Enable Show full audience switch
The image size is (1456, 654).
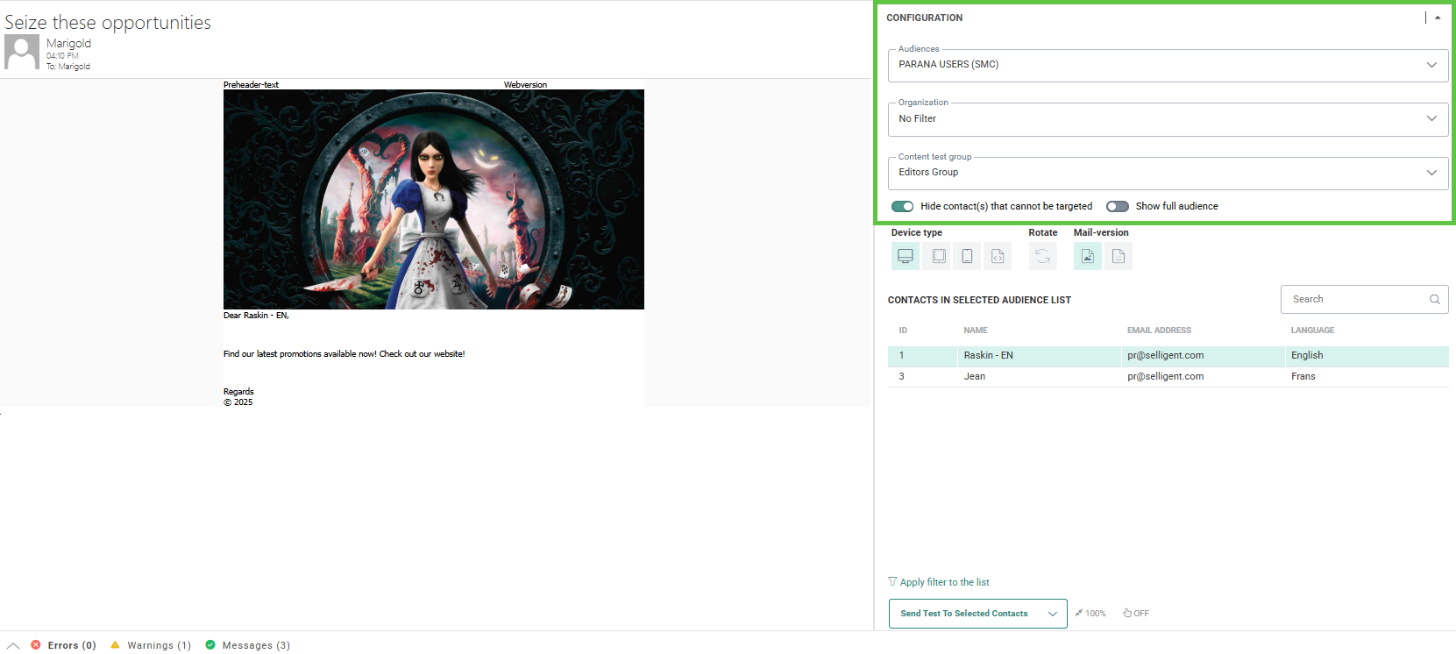(x=1117, y=206)
